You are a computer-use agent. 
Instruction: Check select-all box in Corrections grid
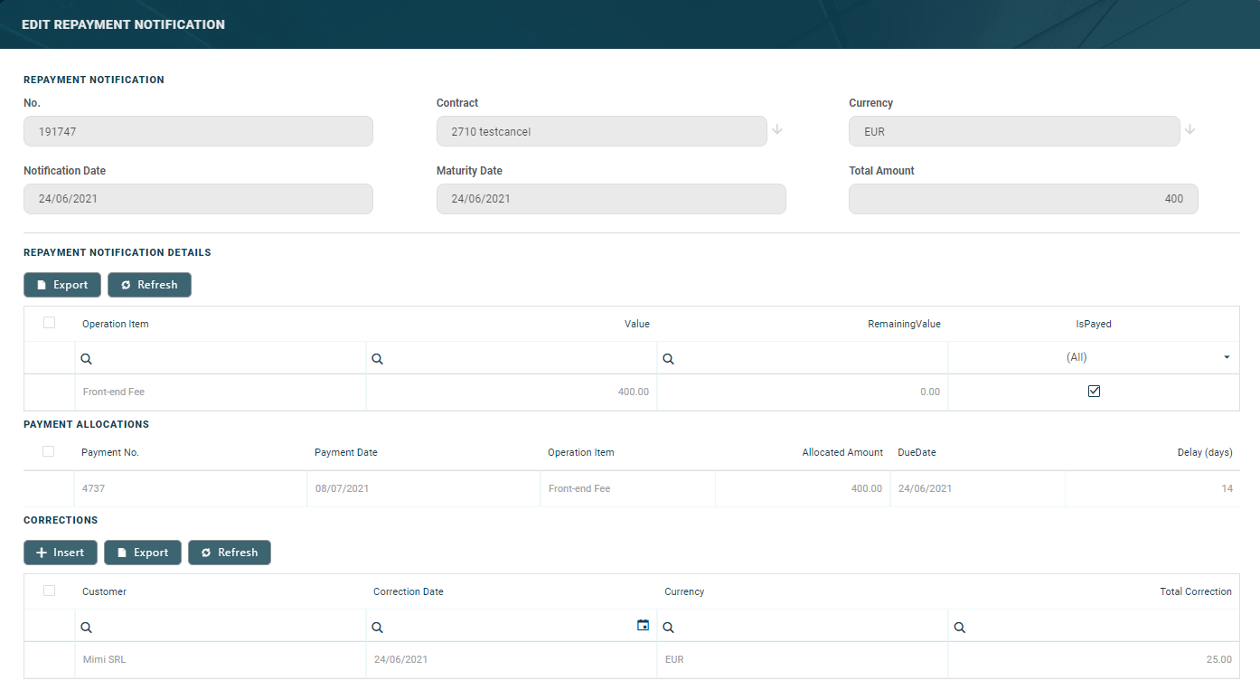(49, 591)
